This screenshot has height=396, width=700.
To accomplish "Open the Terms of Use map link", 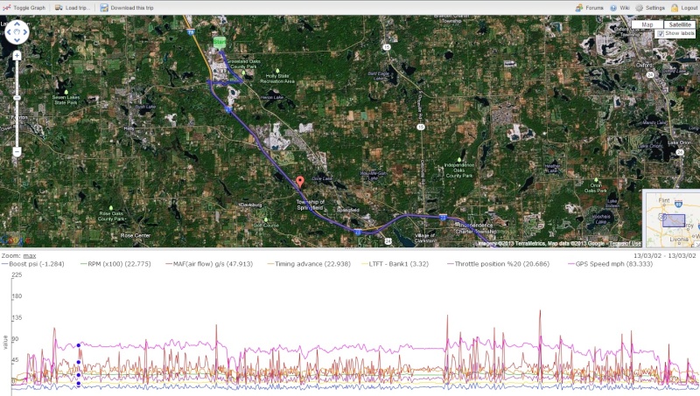I will coord(625,244).
